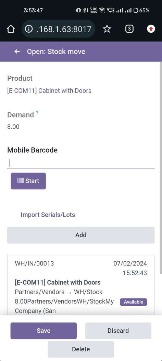Tap the barcode icon on Start button

pos(21,181)
